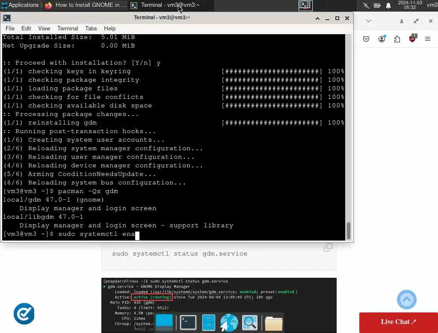Click the 'sudo systemctl status gdm.service' code text

coord(180,253)
